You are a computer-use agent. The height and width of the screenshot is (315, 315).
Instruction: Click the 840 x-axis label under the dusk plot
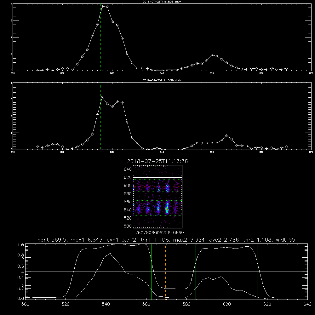click(x=162, y=152)
